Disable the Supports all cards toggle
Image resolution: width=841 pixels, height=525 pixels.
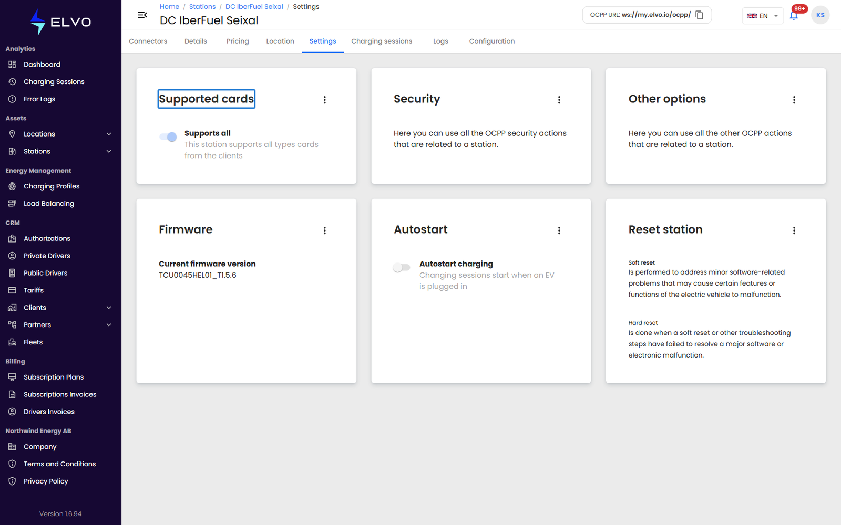168,137
